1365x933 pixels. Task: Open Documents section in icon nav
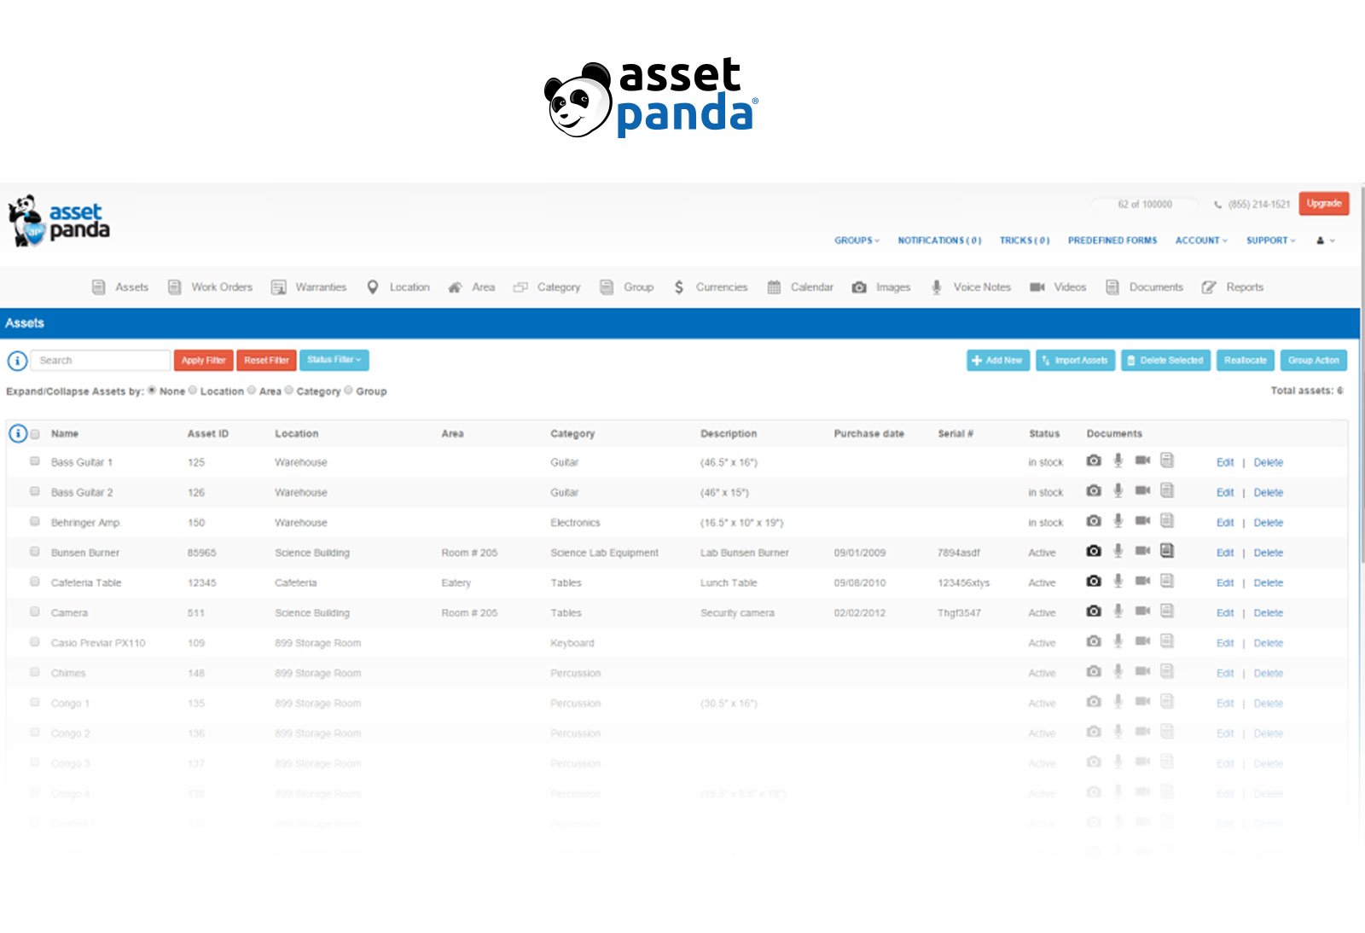1145,287
